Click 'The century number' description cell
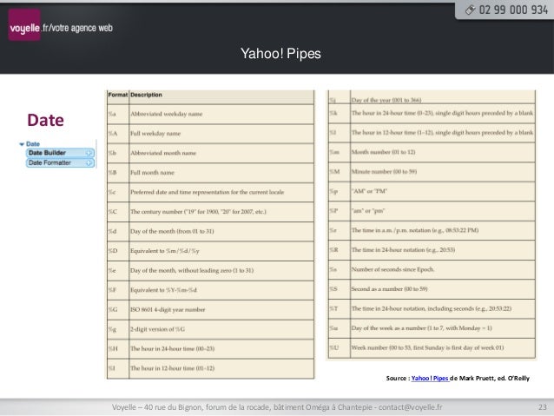Screen dimensions: 554x416 pyautogui.click(x=221, y=212)
